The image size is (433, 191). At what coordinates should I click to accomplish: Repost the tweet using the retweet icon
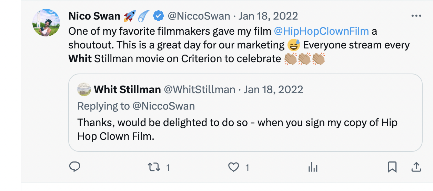point(154,167)
